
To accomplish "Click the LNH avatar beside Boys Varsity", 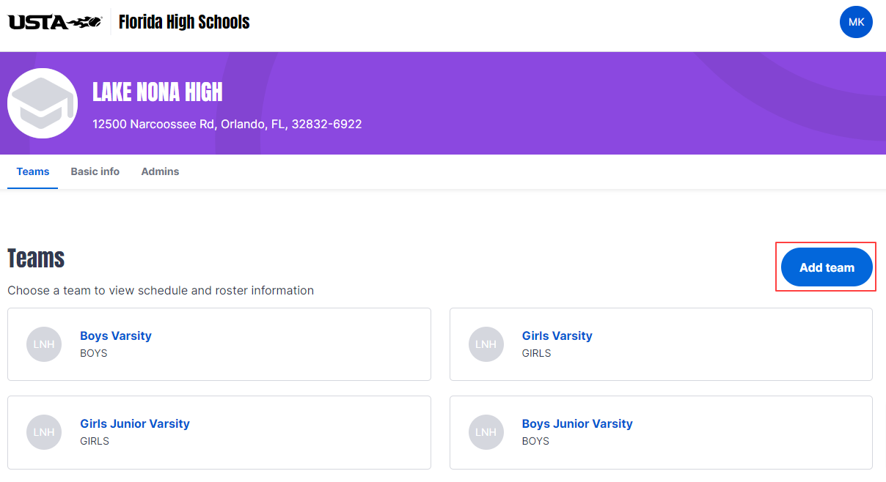I will pyautogui.click(x=44, y=344).
